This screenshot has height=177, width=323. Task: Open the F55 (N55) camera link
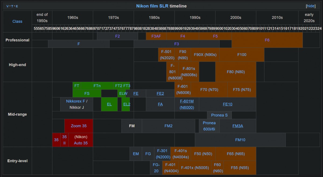[240, 168]
